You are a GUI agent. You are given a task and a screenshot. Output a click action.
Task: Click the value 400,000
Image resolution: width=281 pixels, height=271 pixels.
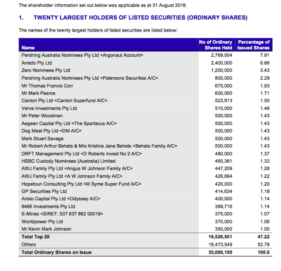coord(223,199)
